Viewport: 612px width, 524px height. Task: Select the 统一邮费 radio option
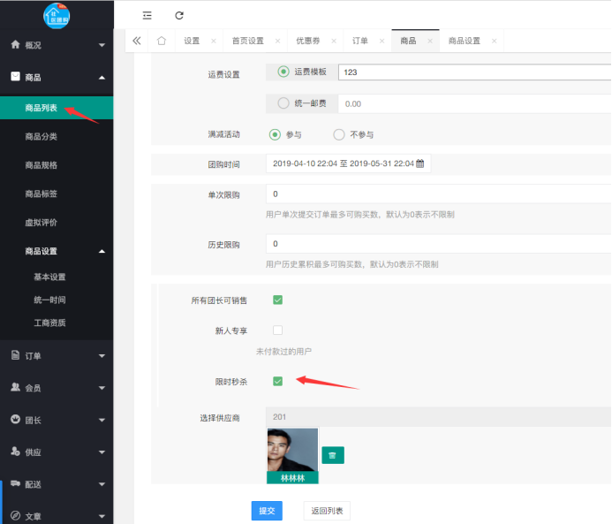coord(283,103)
